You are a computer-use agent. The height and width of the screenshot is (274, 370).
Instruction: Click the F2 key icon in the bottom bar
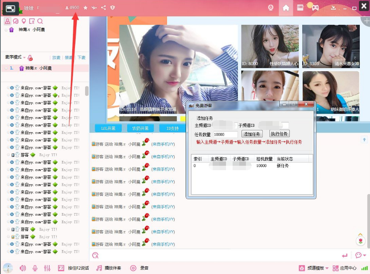(61, 268)
